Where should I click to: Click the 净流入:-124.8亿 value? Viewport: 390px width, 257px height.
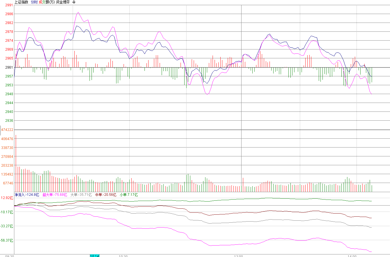click(27, 195)
